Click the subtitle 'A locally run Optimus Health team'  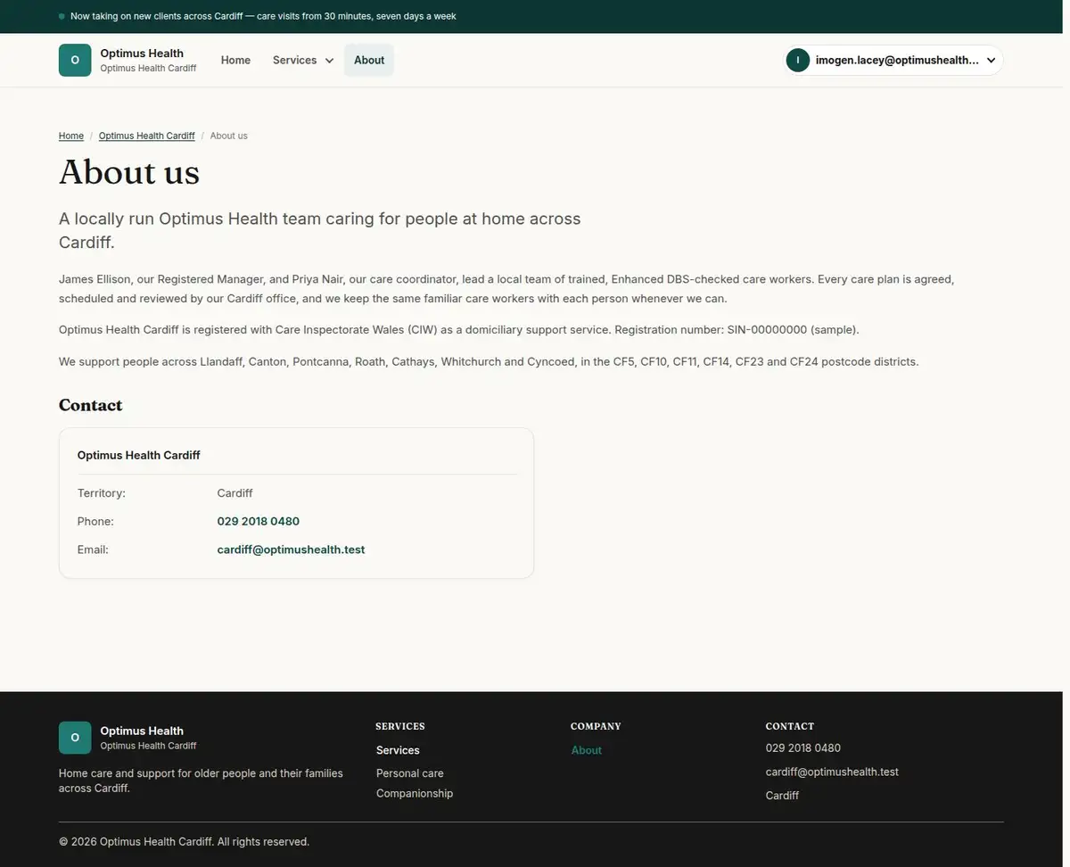click(x=319, y=230)
